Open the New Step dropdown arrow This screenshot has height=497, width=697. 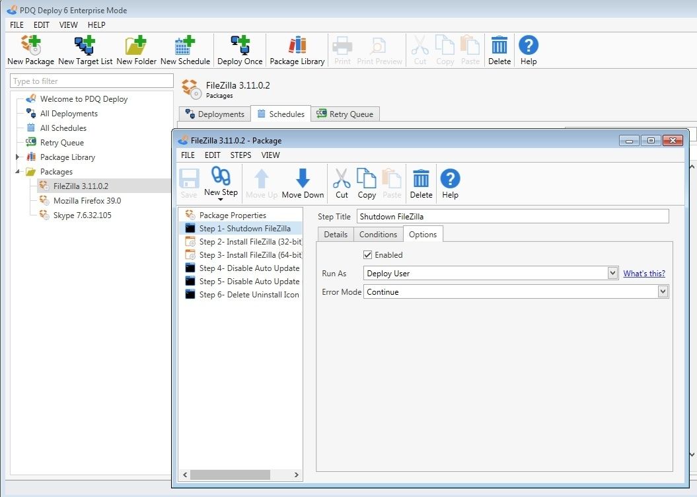pos(221,200)
